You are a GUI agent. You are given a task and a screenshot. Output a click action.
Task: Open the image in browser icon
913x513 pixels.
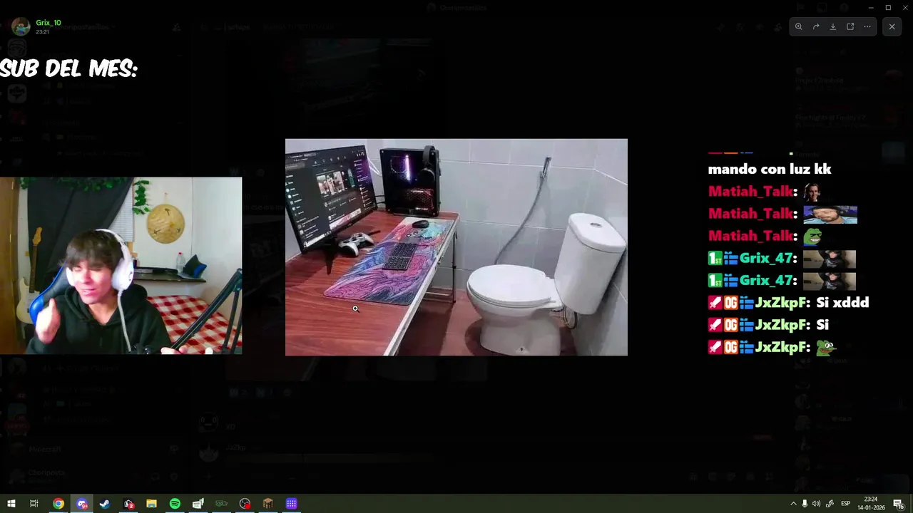click(850, 26)
